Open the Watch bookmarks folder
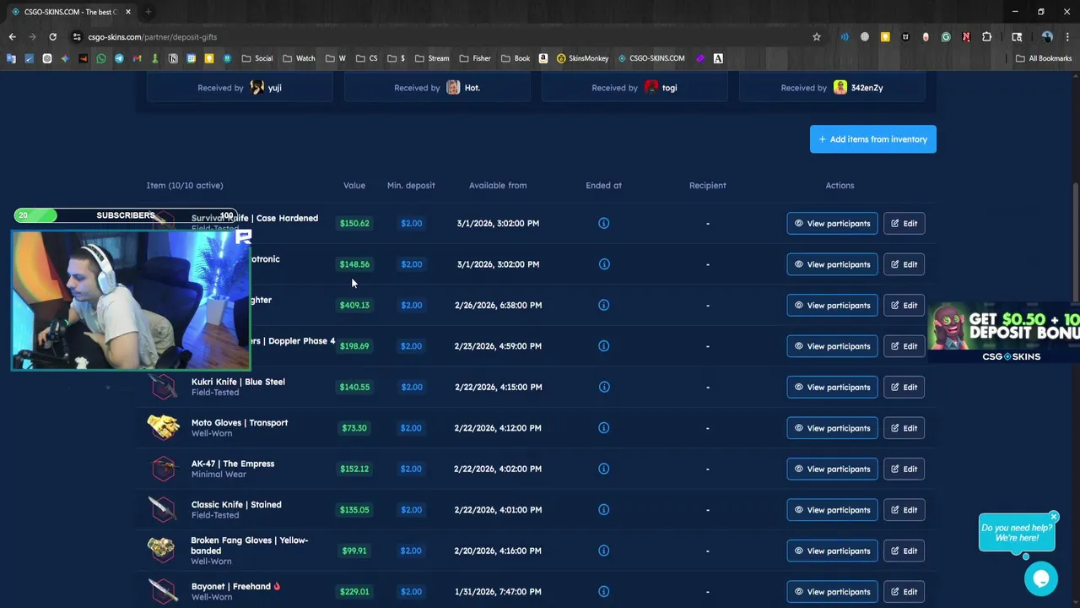The height and width of the screenshot is (608, 1080). (x=299, y=58)
